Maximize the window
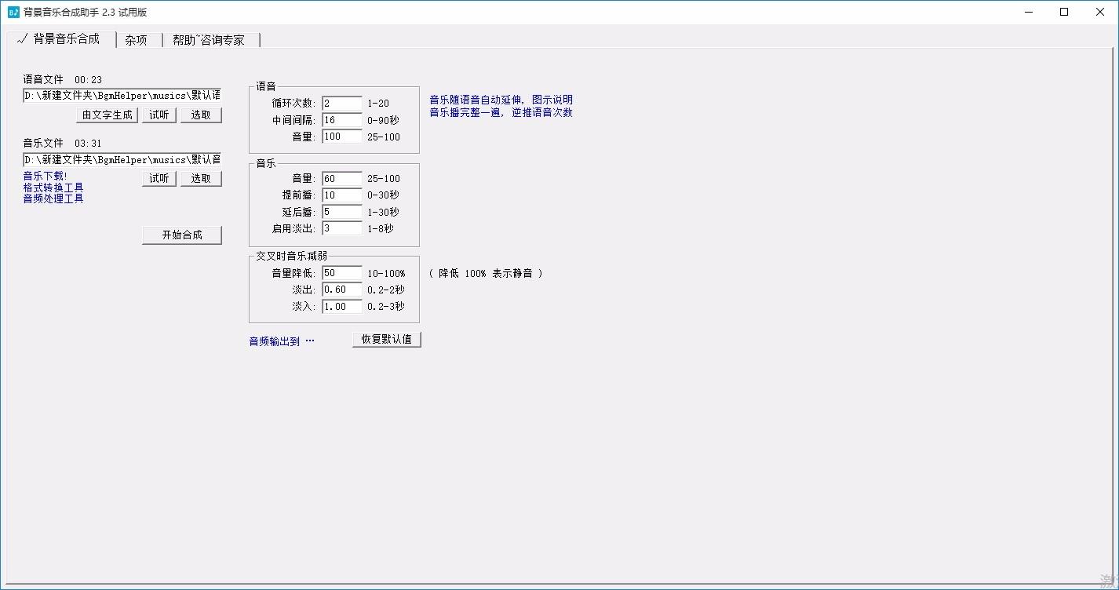 pyautogui.click(x=1064, y=12)
